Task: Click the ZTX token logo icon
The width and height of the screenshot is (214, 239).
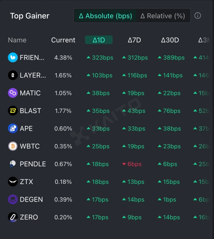Action: click(x=13, y=182)
